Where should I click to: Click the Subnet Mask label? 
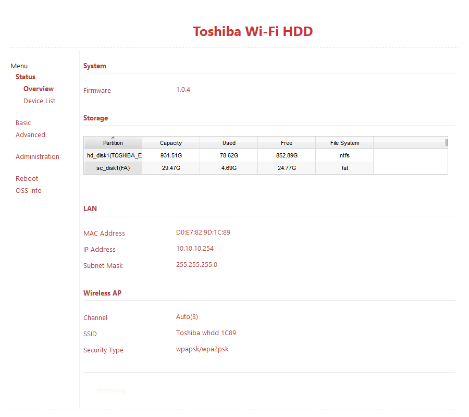(103, 265)
